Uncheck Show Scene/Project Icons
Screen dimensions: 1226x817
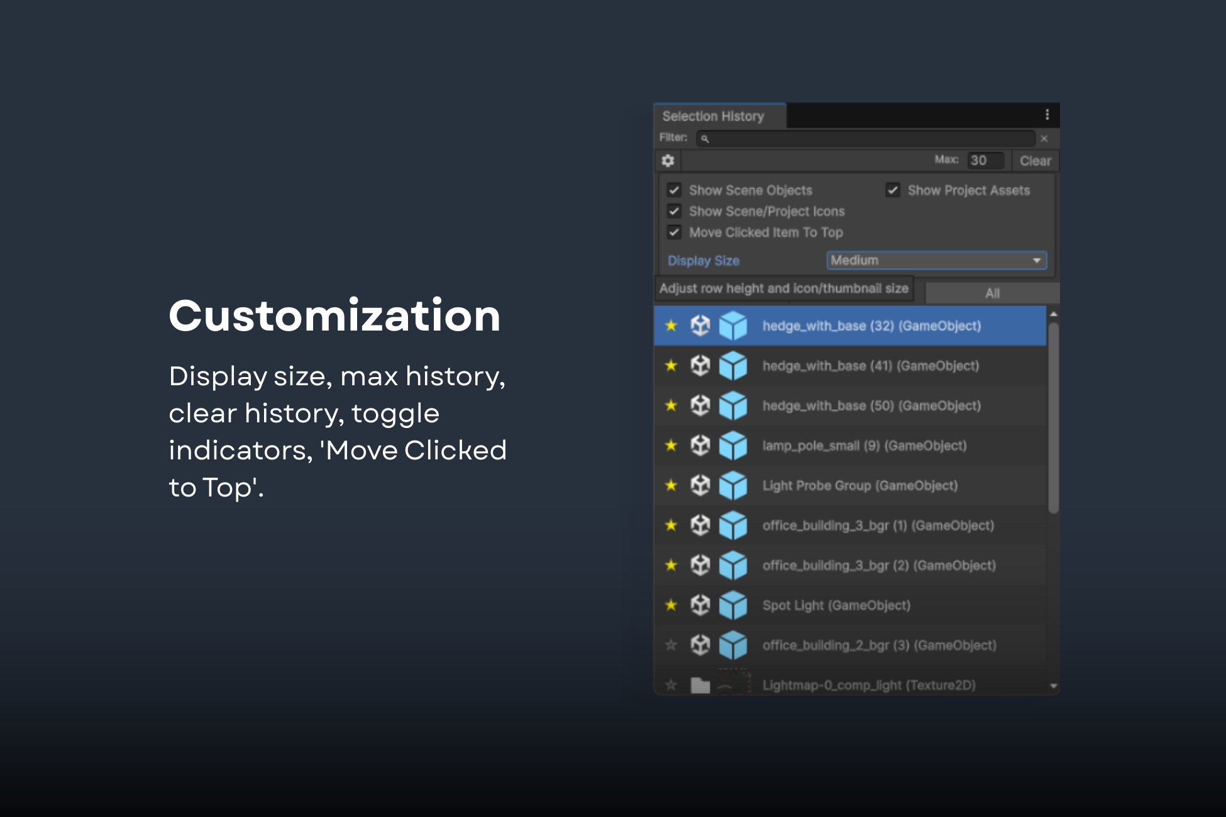click(x=675, y=211)
